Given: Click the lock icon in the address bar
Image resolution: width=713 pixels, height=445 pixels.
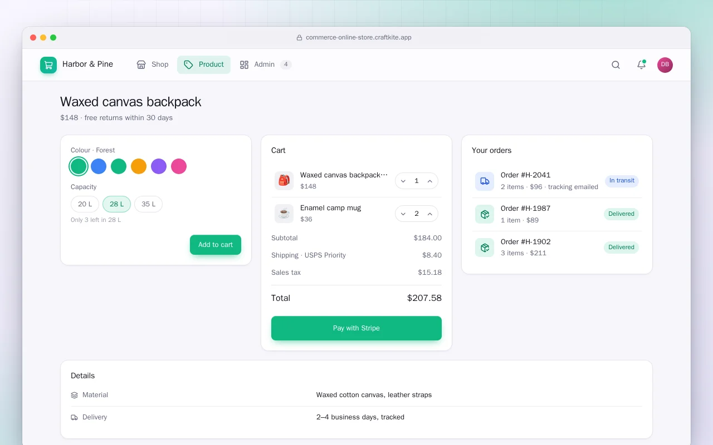Looking at the screenshot, I should point(299,38).
